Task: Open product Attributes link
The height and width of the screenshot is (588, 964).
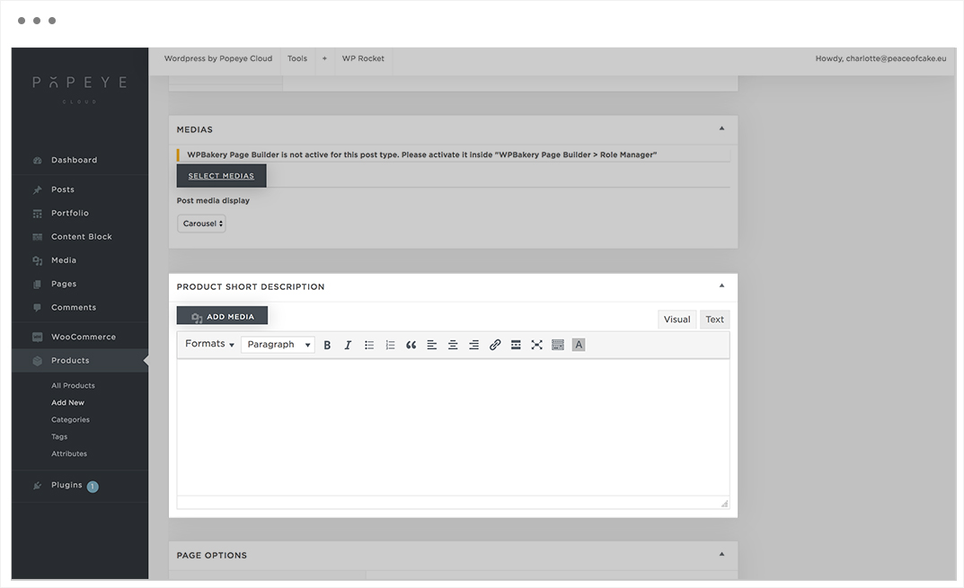Action: click(69, 454)
